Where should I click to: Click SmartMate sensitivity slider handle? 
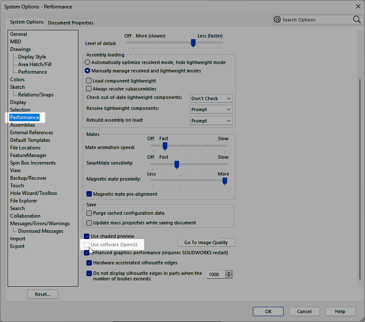tap(177, 165)
